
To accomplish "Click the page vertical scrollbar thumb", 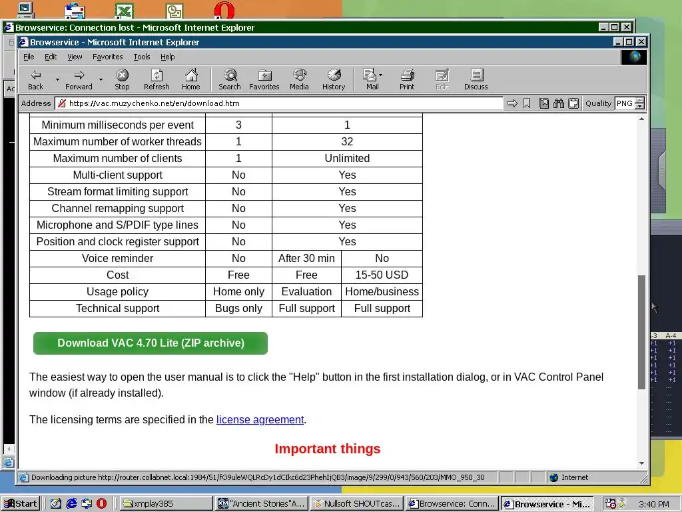I will tap(641, 332).
